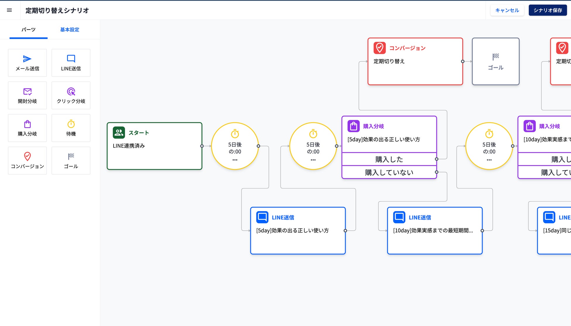Select the LINE送信 part in palette
The width and height of the screenshot is (571, 326).
coord(71,63)
